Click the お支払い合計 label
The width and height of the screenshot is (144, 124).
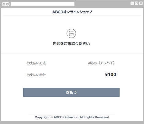(x=36, y=75)
